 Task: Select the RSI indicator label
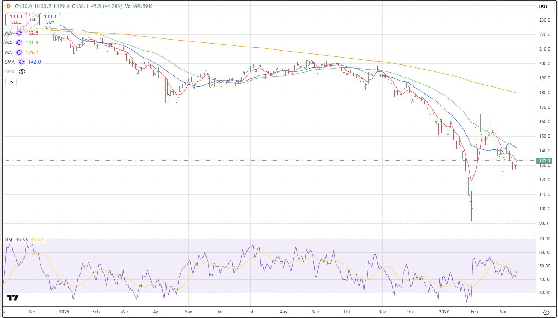tap(9, 240)
